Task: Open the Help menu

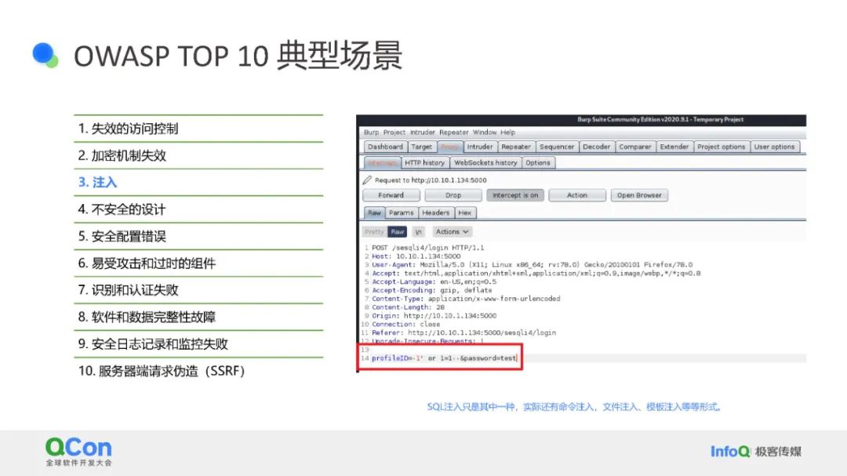Action: 507,133
